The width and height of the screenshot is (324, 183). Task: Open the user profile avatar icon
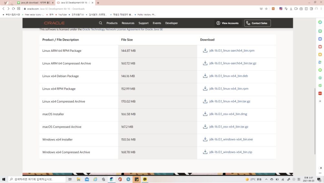pyautogui.click(x=316, y=9)
